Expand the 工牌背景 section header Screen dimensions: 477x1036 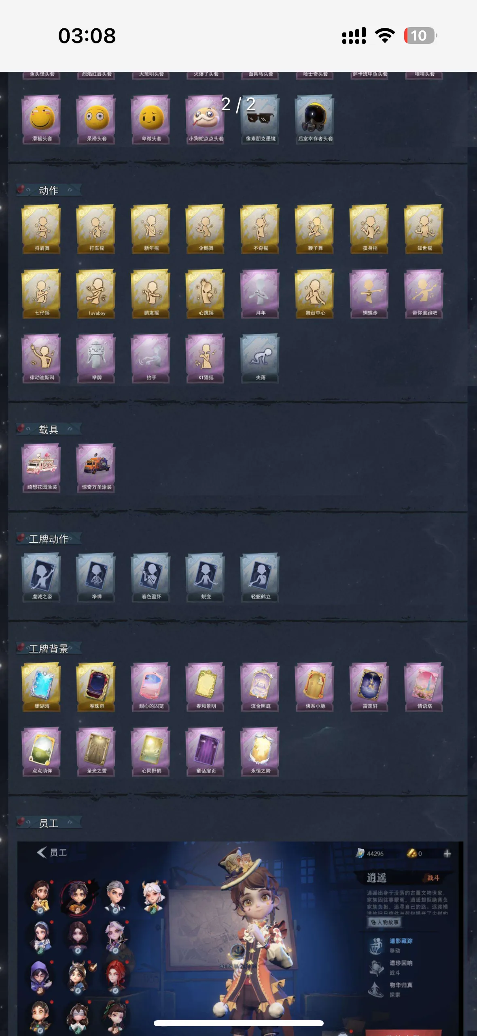tap(49, 649)
